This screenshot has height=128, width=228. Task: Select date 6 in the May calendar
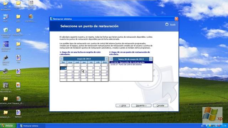tap(63, 68)
